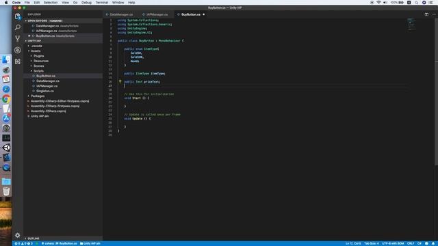Open Singleton.cs in the file tree

[45, 91]
